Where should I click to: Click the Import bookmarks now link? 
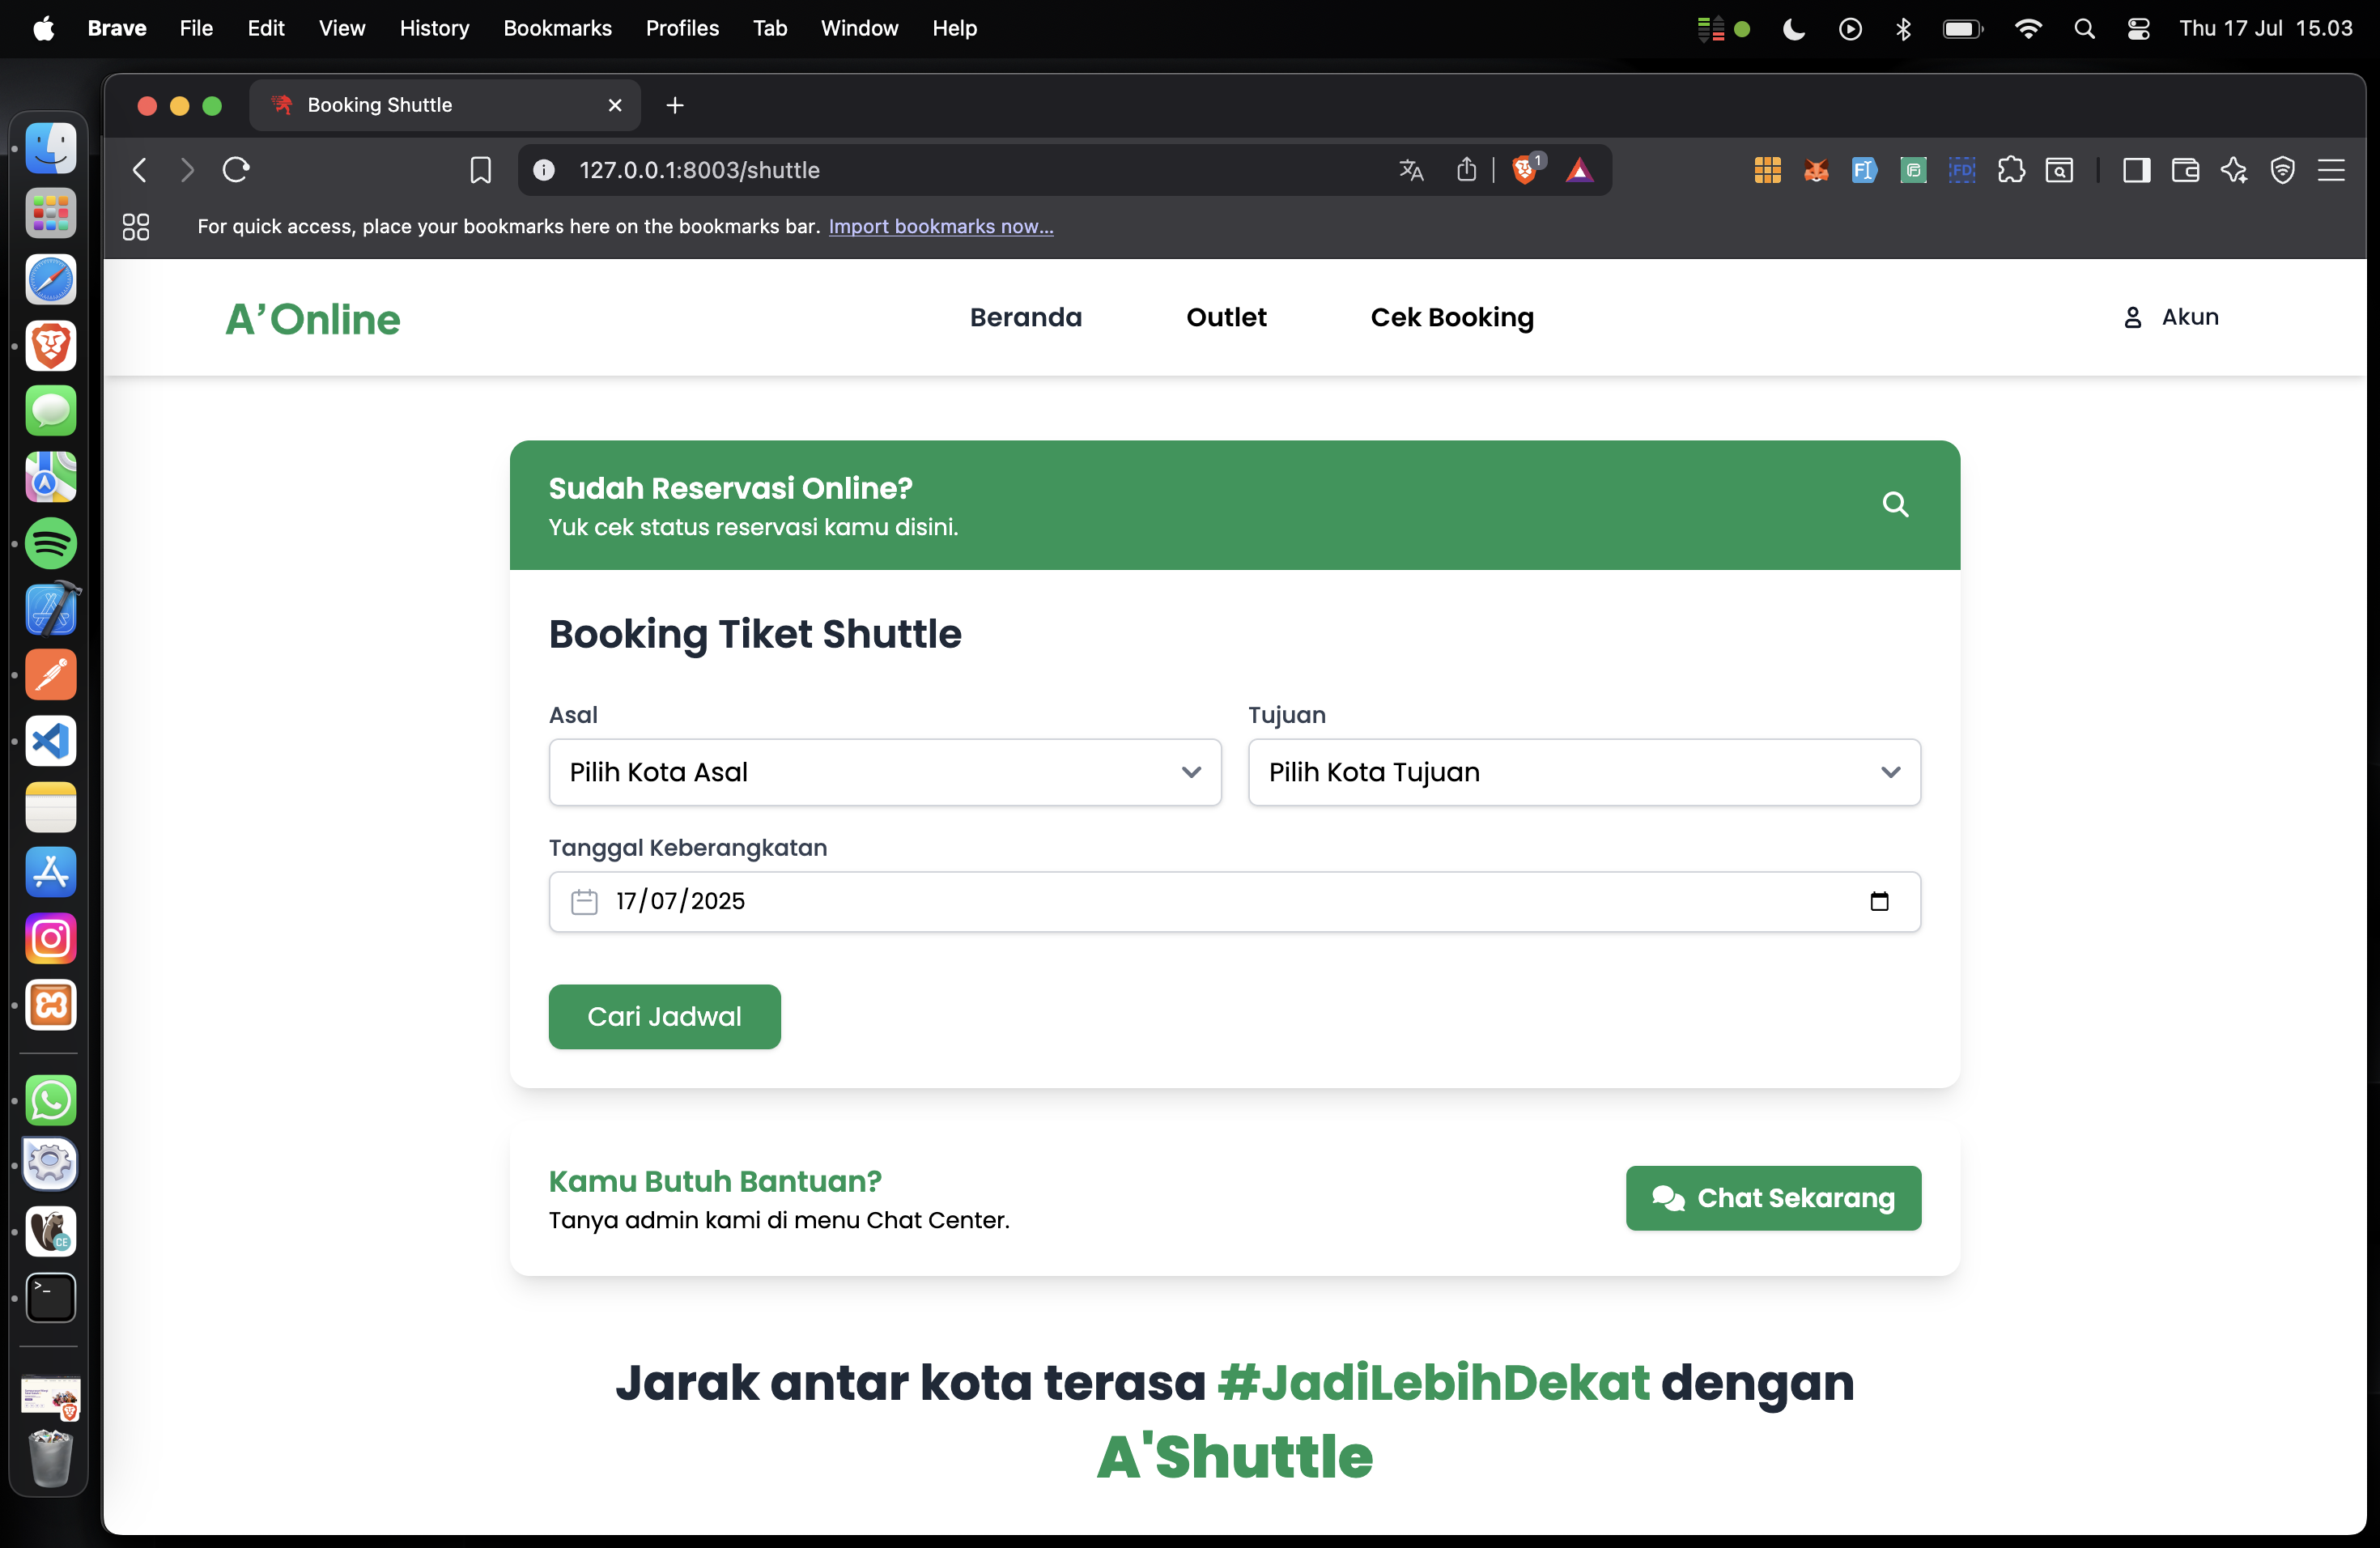pyautogui.click(x=940, y=226)
